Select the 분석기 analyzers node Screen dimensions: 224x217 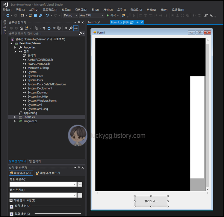31,56
